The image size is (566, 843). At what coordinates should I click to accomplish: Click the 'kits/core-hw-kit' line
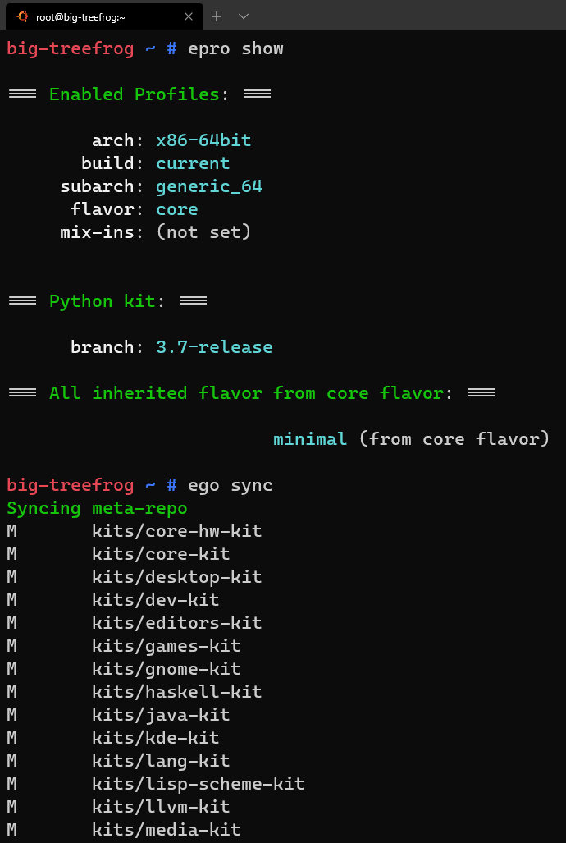click(176, 531)
